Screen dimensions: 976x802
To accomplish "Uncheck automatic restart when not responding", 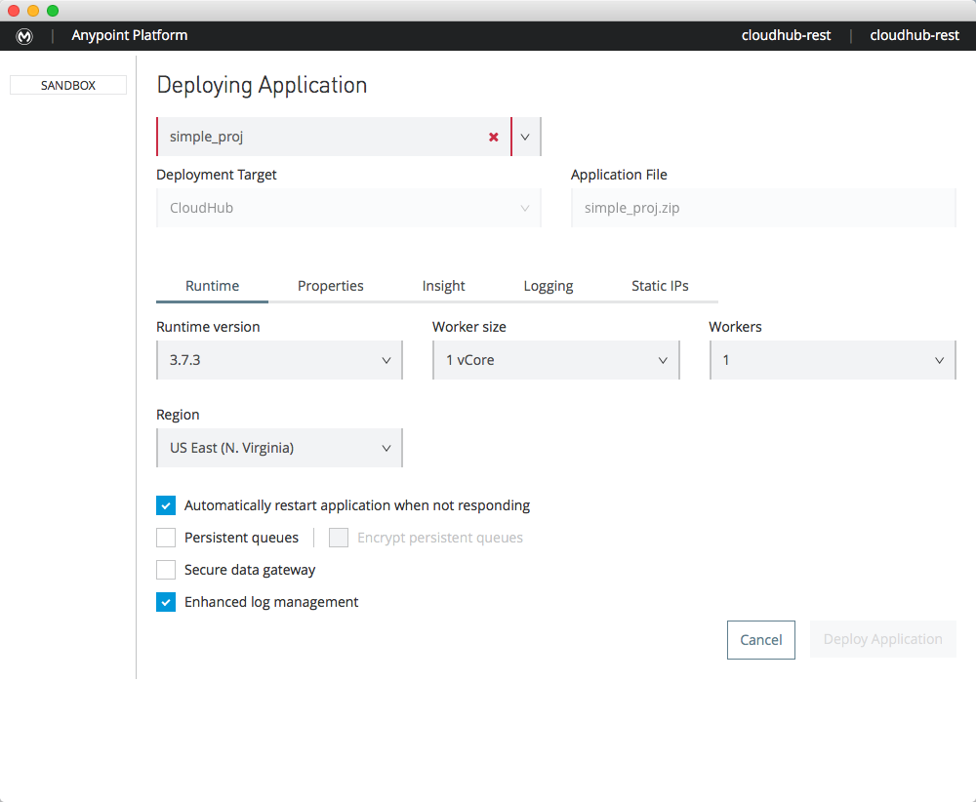I will pos(166,505).
